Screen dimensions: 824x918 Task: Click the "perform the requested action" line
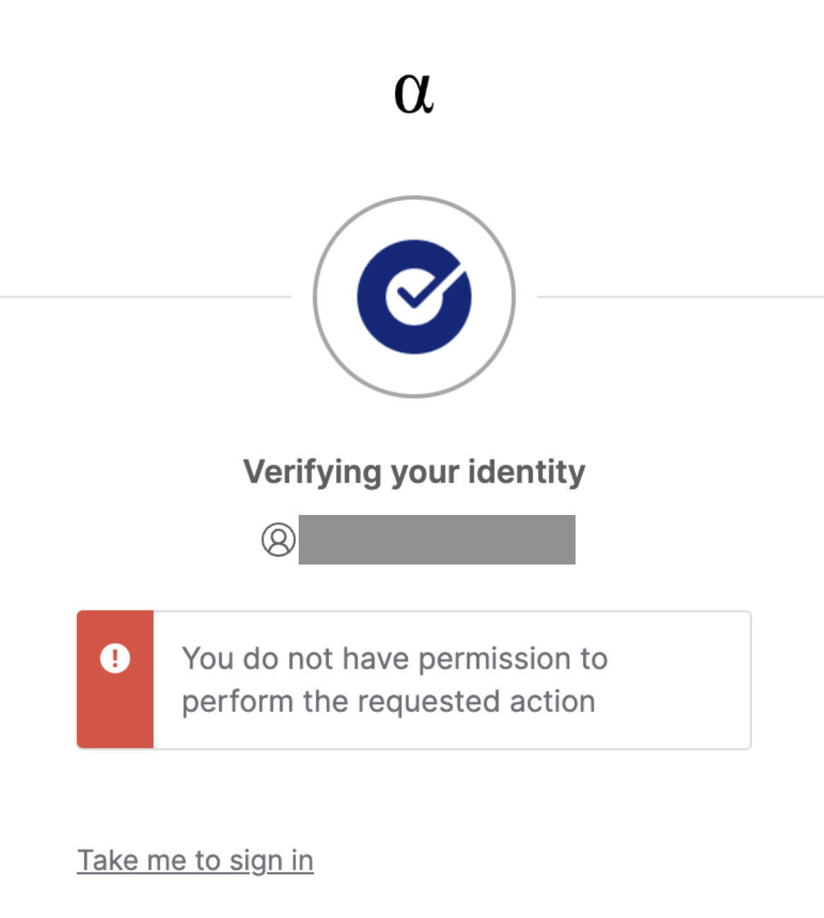(x=388, y=701)
